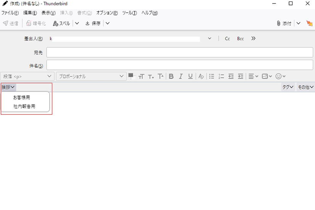Open the プロポーショナル font dropdown
The width and height of the screenshot is (315, 210).
coord(91,76)
